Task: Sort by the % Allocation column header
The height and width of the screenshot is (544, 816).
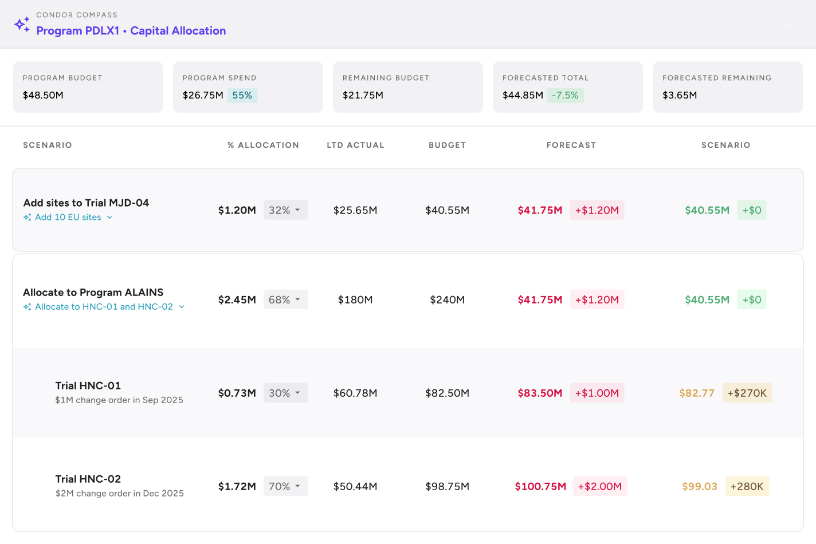Action: tap(263, 145)
